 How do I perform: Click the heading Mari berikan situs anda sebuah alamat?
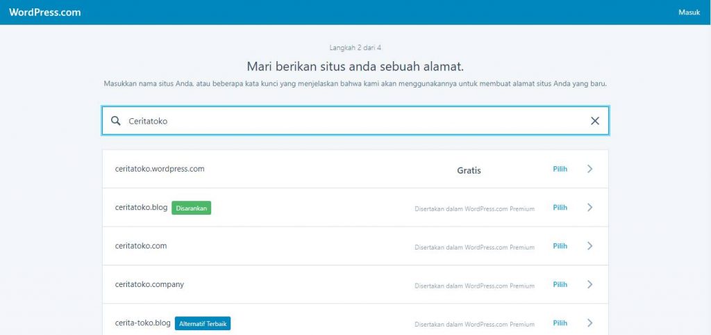tap(355, 67)
